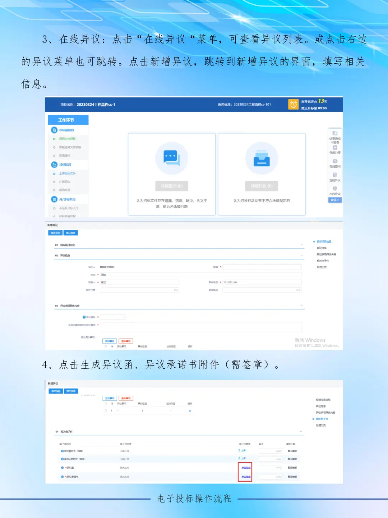Select 在线异议 in the left workflow menu
The width and height of the screenshot is (388, 518).
click(65, 182)
